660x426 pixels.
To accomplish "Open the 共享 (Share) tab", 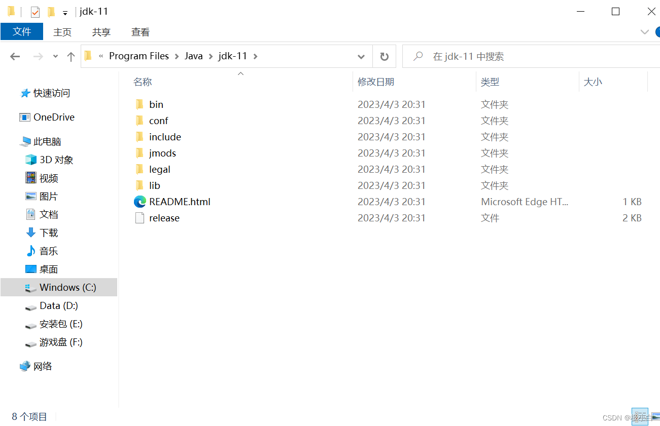I will 101,32.
